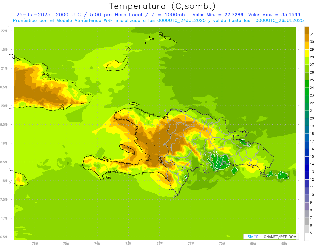Click the "22N" latitude axis label
319x247 pixels.
click(4, 31)
